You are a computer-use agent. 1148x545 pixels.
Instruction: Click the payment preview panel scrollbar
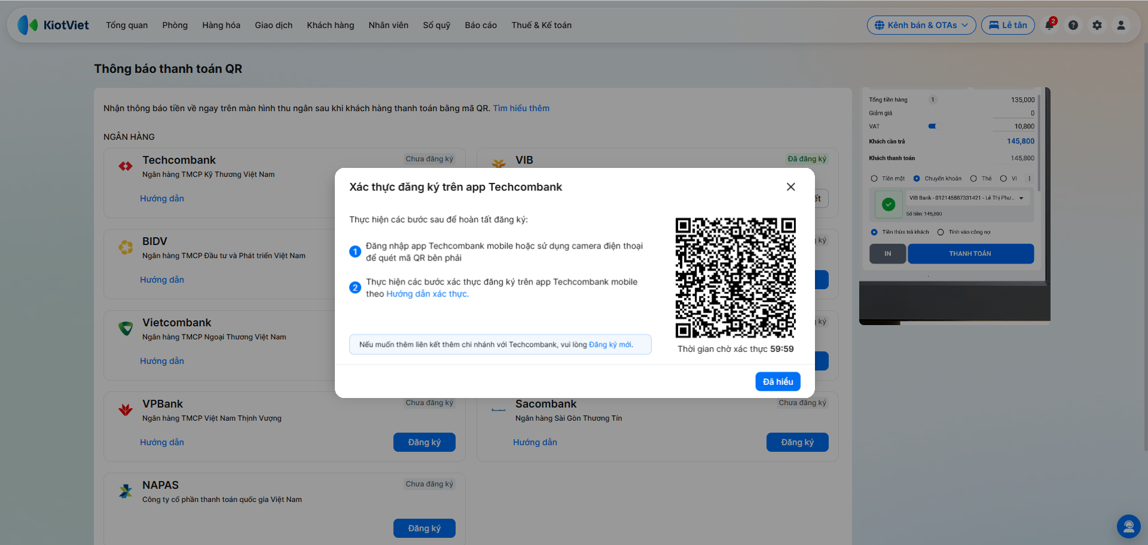tap(1039, 143)
